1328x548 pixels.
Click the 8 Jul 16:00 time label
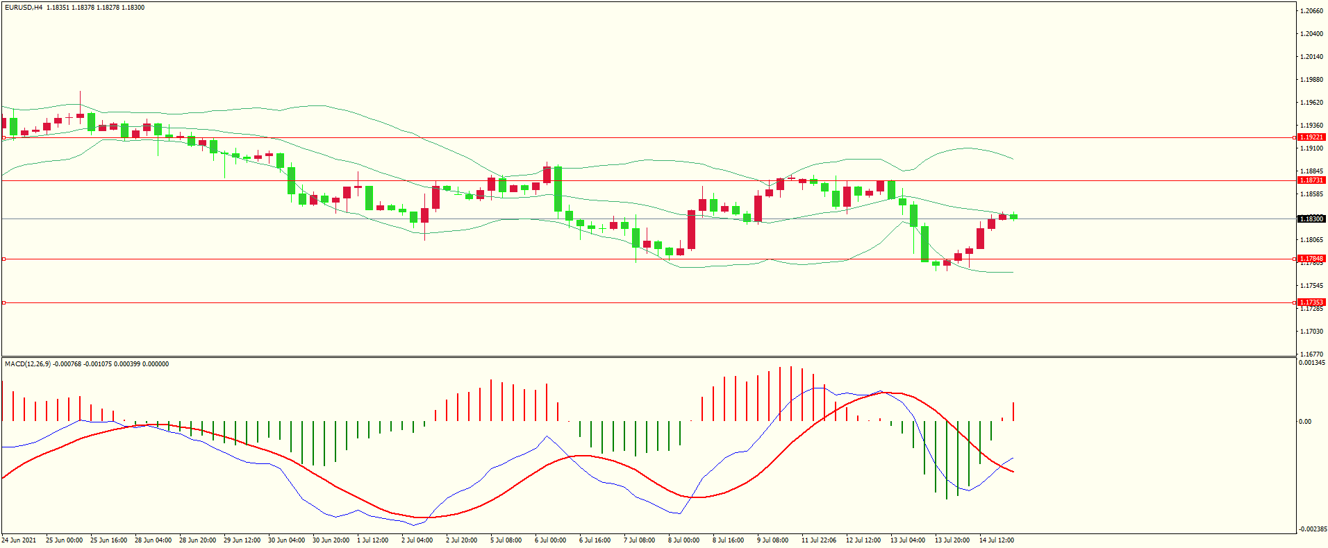(728, 540)
